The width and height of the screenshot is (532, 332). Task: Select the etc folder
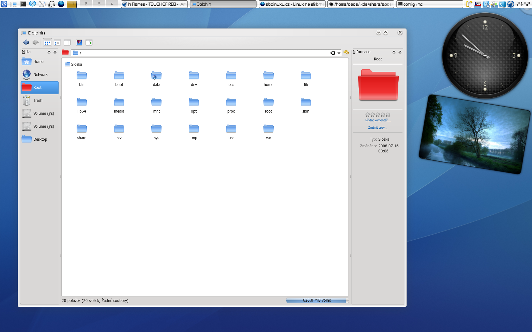click(231, 79)
